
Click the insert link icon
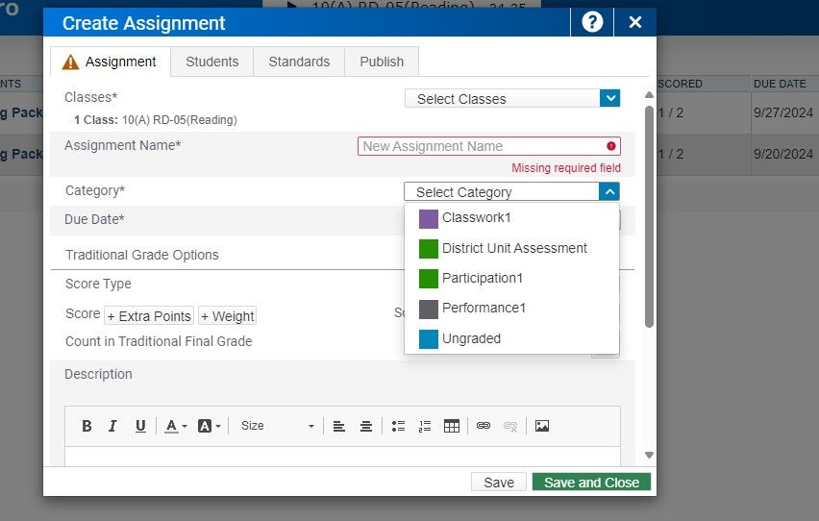(484, 426)
